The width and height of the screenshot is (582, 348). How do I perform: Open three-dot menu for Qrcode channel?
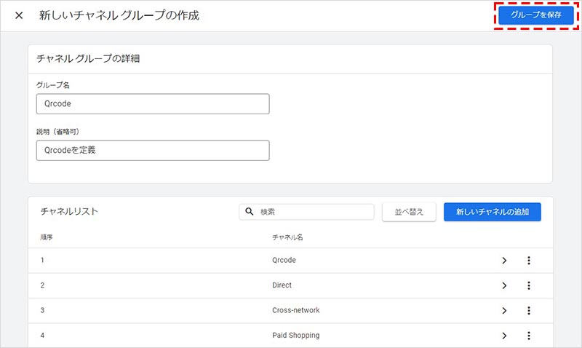529,261
